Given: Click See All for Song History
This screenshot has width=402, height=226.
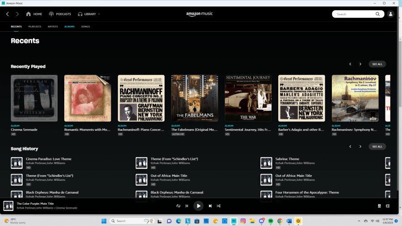Looking at the screenshot, I should pos(377,146).
